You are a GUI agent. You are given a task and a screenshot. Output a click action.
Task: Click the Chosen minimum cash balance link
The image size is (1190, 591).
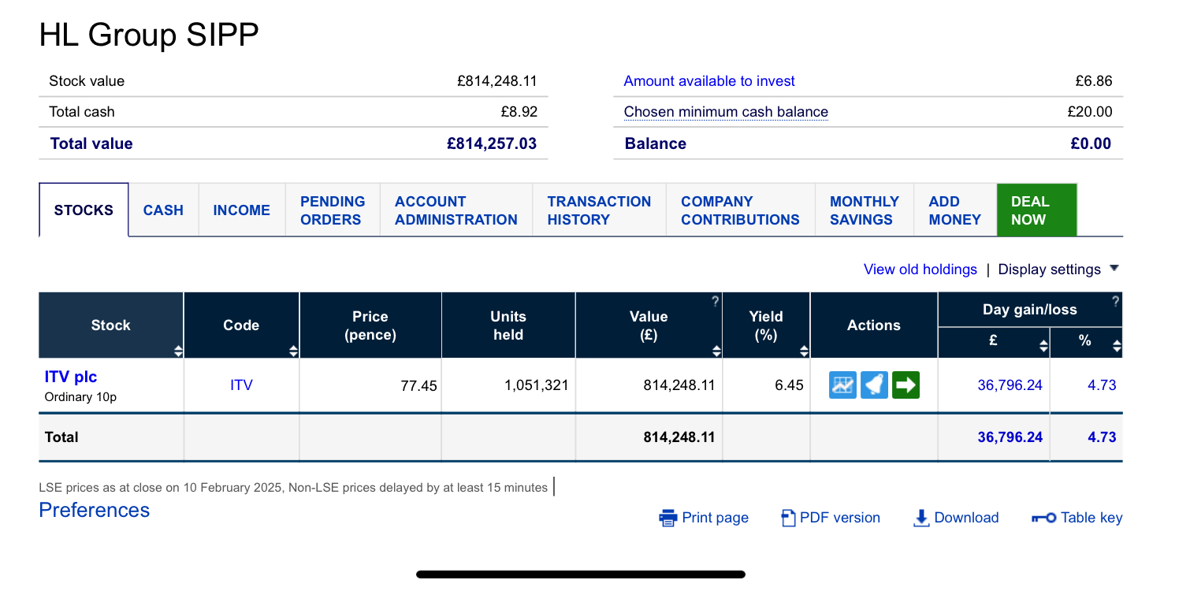(x=726, y=112)
